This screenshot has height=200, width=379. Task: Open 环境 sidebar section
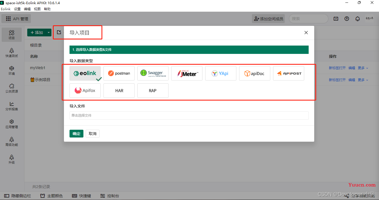tap(12, 70)
